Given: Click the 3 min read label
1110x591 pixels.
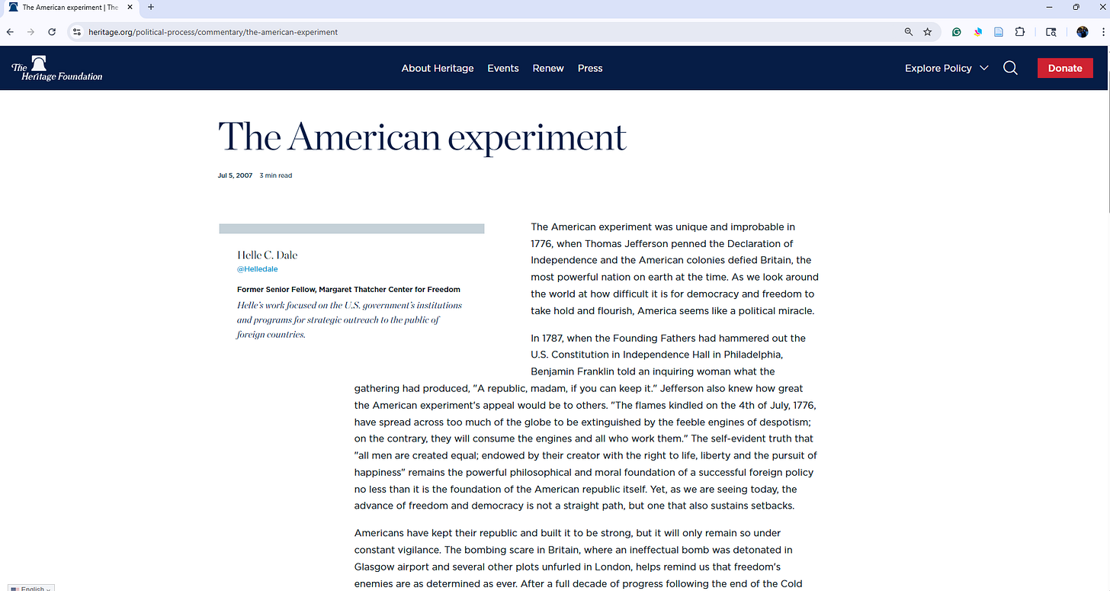Looking at the screenshot, I should coord(276,175).
